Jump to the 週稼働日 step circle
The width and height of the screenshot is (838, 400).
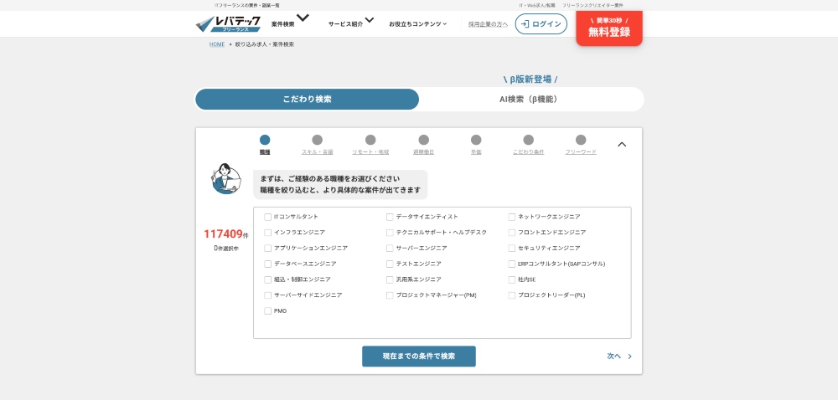tap(423, 141)
